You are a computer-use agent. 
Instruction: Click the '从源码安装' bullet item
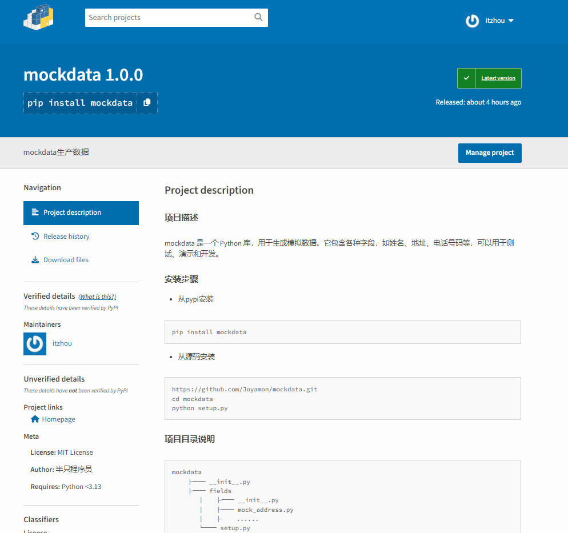click(x=197, y=356)
